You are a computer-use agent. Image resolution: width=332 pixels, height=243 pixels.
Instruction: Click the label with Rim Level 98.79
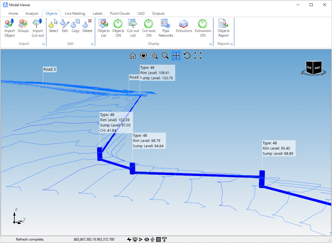pyautogui.click(x=149, y=141)
